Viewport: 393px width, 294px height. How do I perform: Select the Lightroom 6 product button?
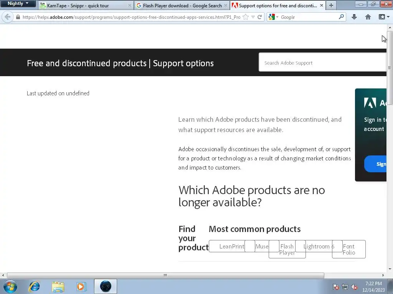point(319,246)
